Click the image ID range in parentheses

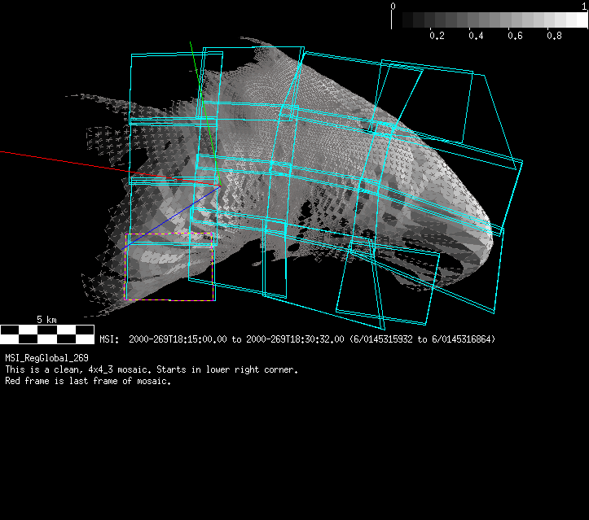click(x=422, y=339)
